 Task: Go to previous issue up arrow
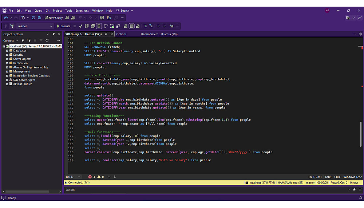coord(109,177)
